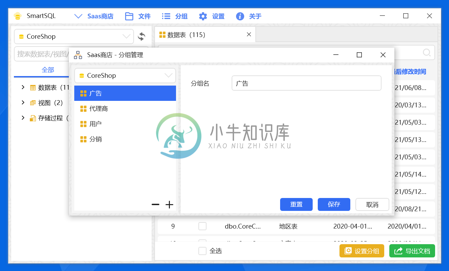
Task: Close the 数据表 (115) tab
Action: point(249,34)
